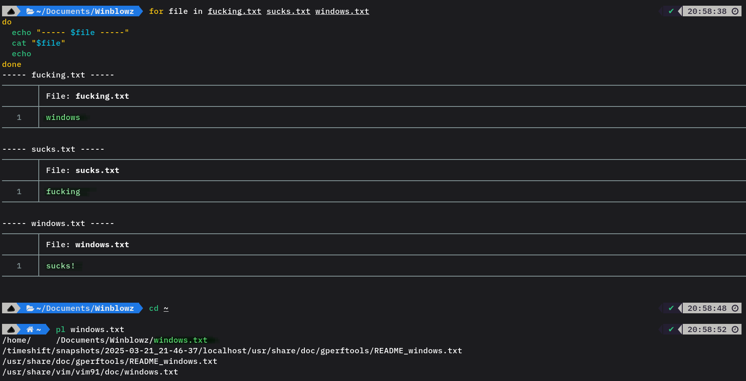Click the folder icon in the cd prompt
746x381 pixels.
(x=30, y=308)
